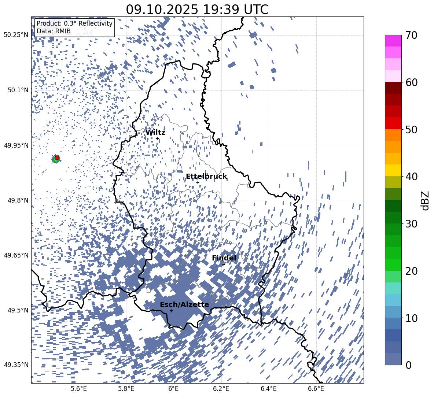
Task: Click the red radar site marker
Action: (x=57, y=158)
